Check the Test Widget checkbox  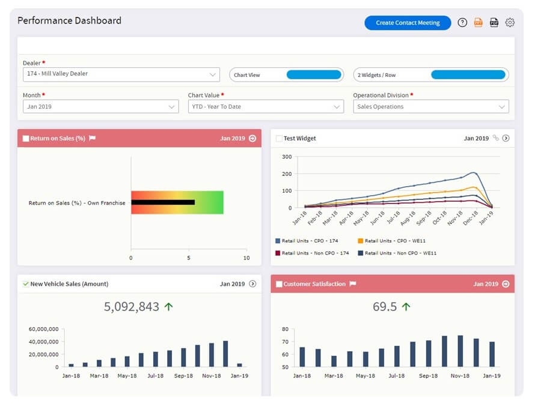(279, 138)
